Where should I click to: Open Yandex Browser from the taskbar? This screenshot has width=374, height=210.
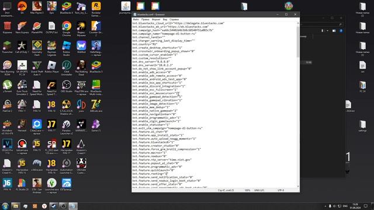[x=44, y=206]
